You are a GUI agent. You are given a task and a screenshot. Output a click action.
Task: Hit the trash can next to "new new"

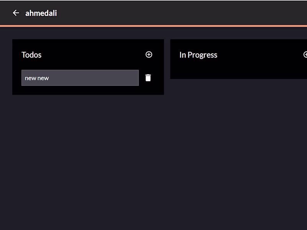click(x=148, y=78)
